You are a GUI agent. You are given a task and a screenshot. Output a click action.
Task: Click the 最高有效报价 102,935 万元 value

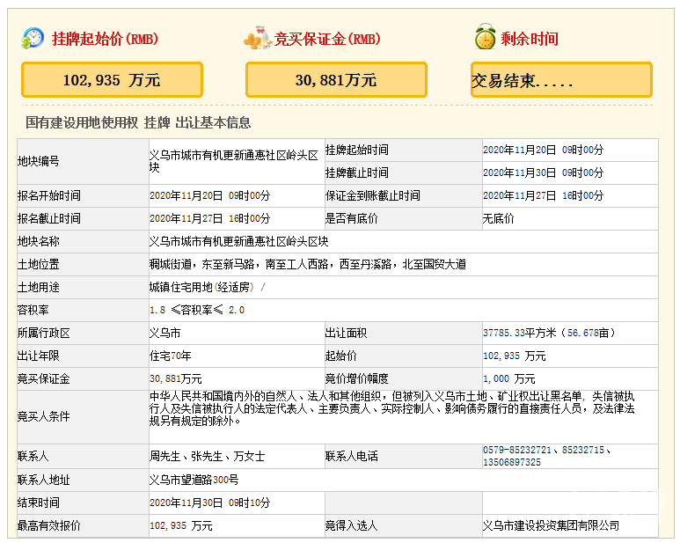(x=181, y=525)
